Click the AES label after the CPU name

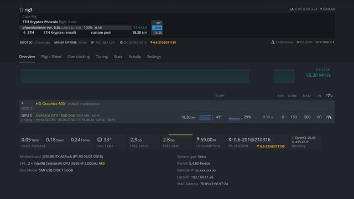(x=102, y=164)
